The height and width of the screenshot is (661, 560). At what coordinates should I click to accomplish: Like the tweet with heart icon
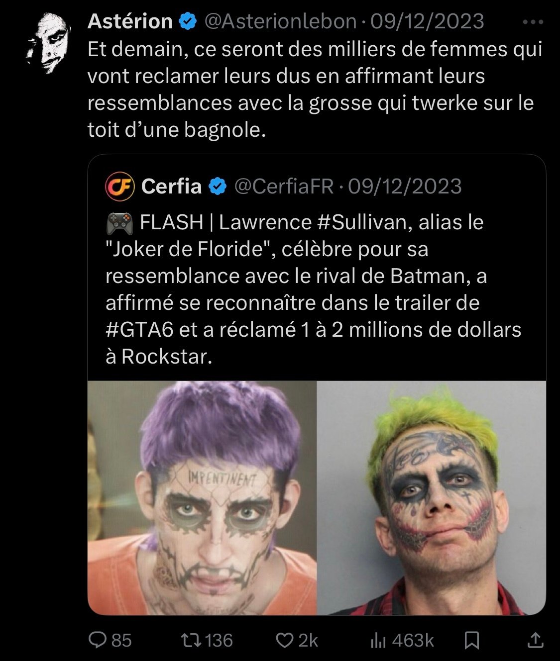[284, 640]
